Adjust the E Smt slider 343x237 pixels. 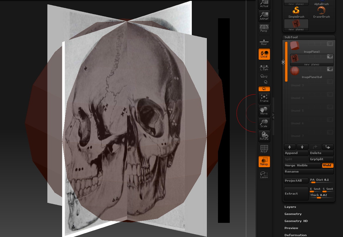(x=315, y=190)
